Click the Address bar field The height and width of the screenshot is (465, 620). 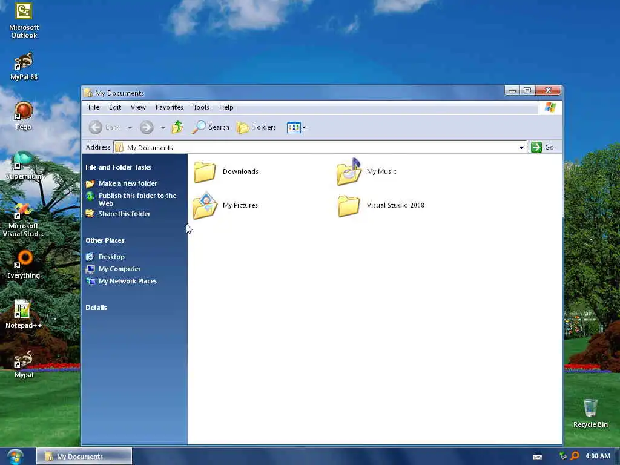pos(320,148)
